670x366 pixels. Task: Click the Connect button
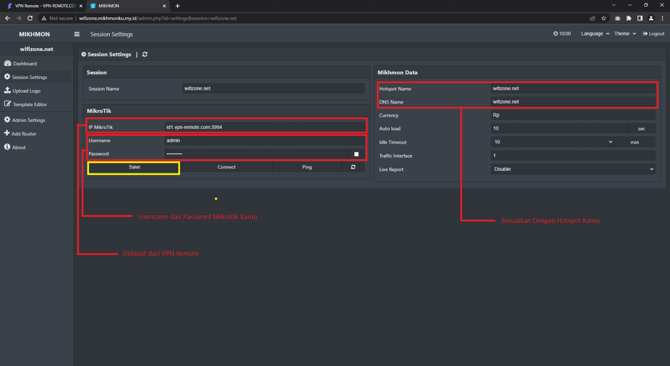point(226,167)
